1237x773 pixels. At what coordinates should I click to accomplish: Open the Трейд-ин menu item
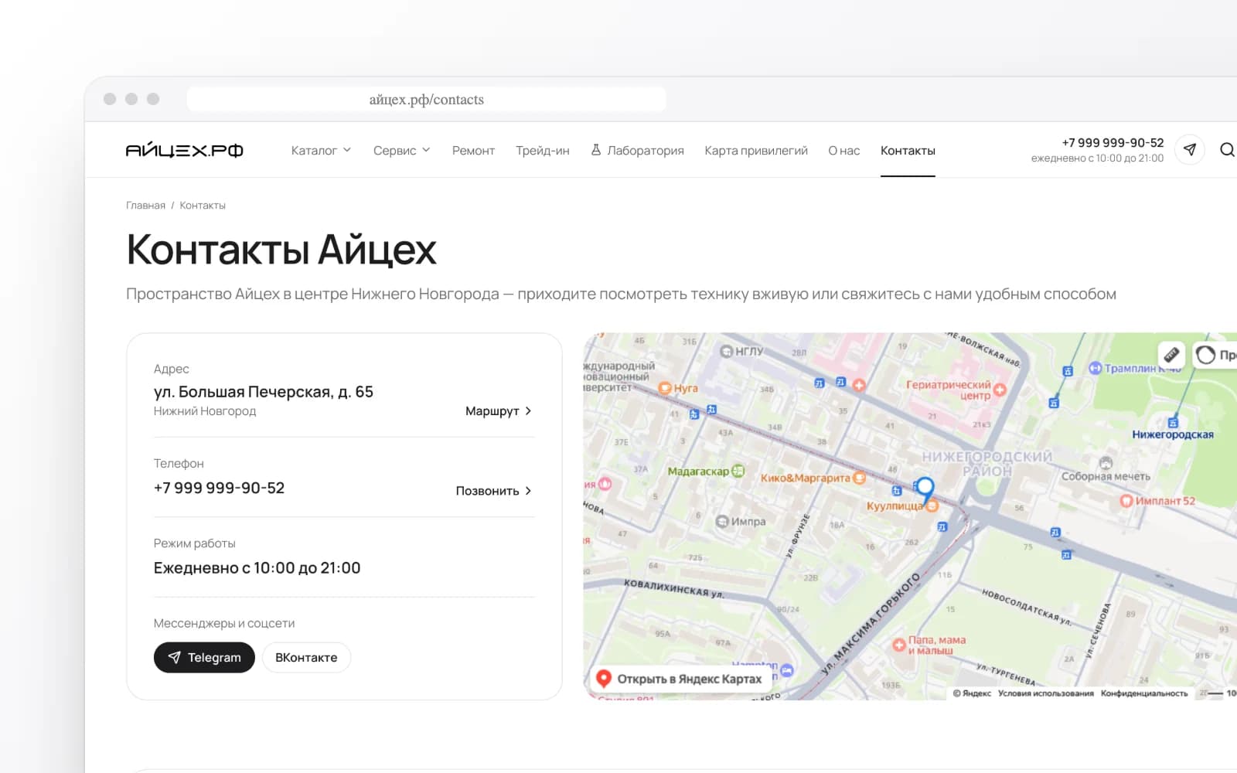tap(543, 150)
